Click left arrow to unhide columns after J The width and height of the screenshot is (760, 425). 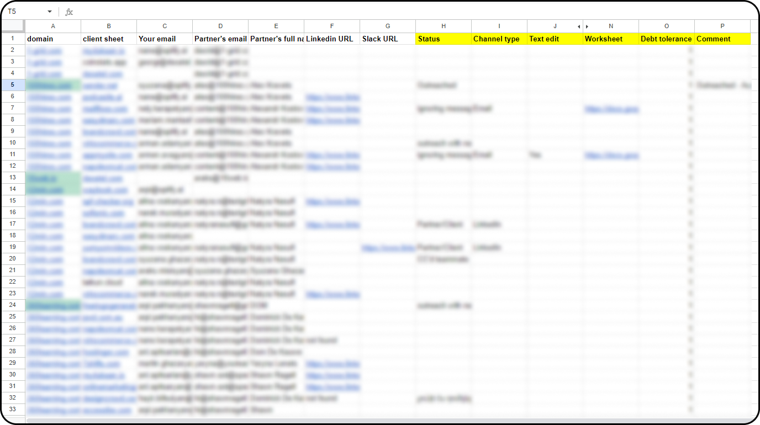pyautogui.click(x=579, y=26)
